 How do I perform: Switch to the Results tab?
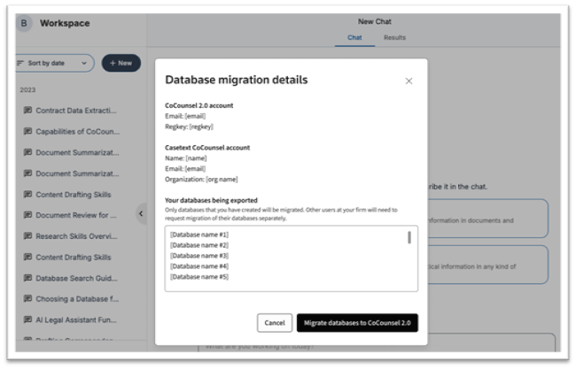tap(394, 38)
